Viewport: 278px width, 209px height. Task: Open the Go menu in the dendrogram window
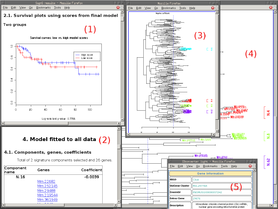coord(157,8)
